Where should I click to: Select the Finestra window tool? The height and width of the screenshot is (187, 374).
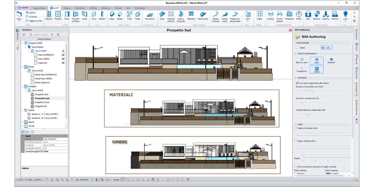(58, 15)
